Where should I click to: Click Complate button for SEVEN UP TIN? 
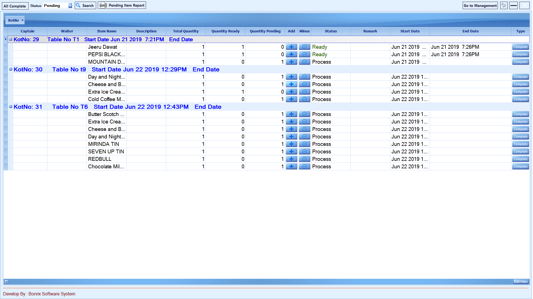(520, 152)
